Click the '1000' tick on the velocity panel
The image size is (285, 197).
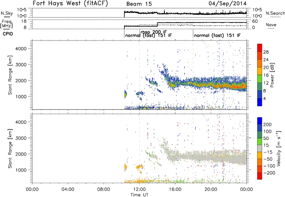[21, 170]
